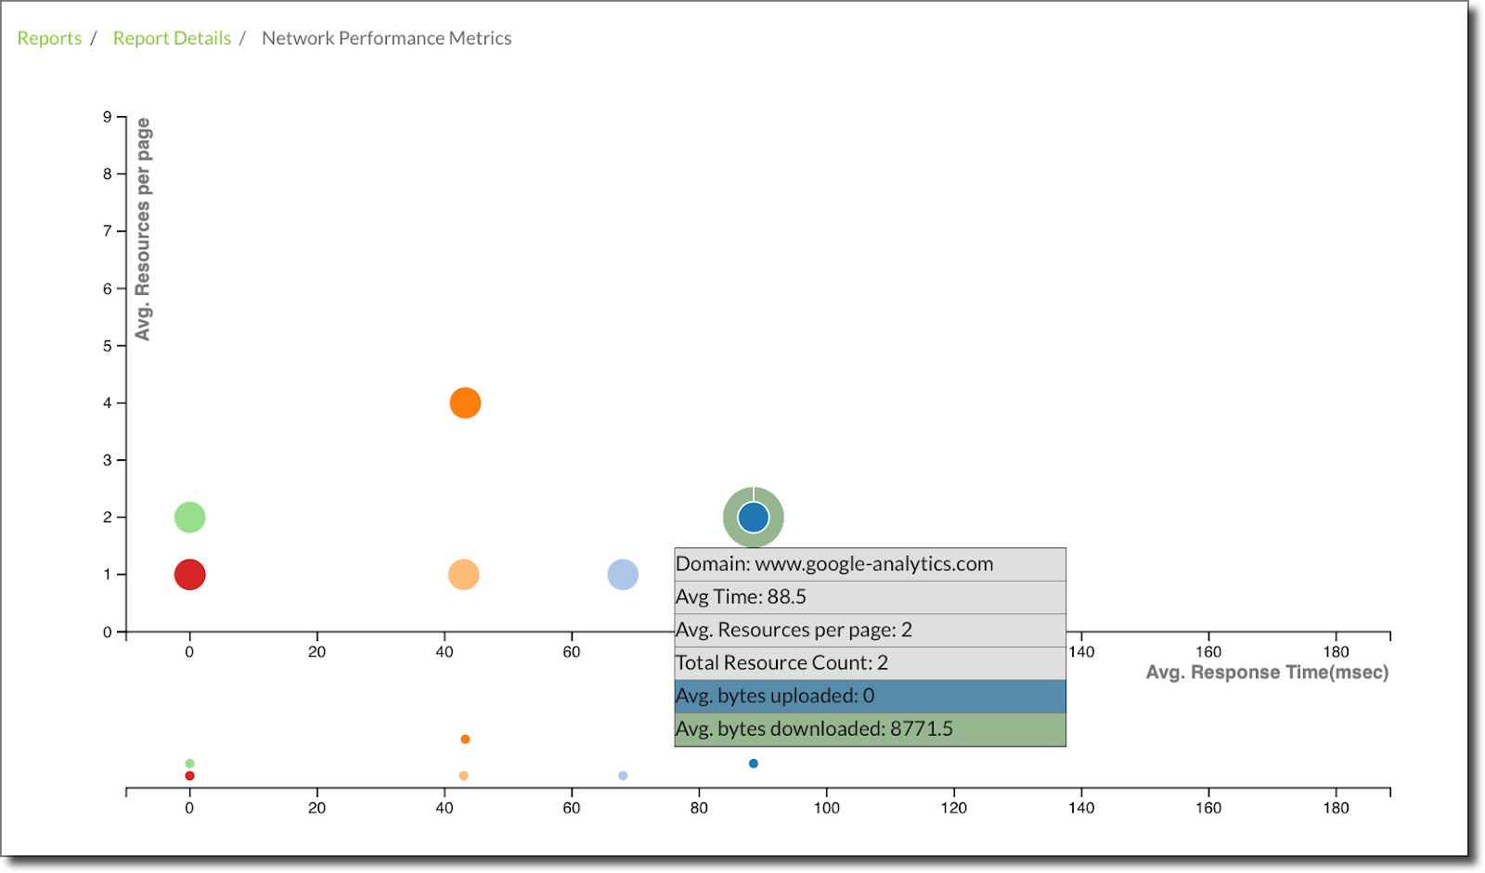Viewport: 1485px width, 873px height.
Task: Go to Report Details breadcrumb
Action: (x=172, y=38)
